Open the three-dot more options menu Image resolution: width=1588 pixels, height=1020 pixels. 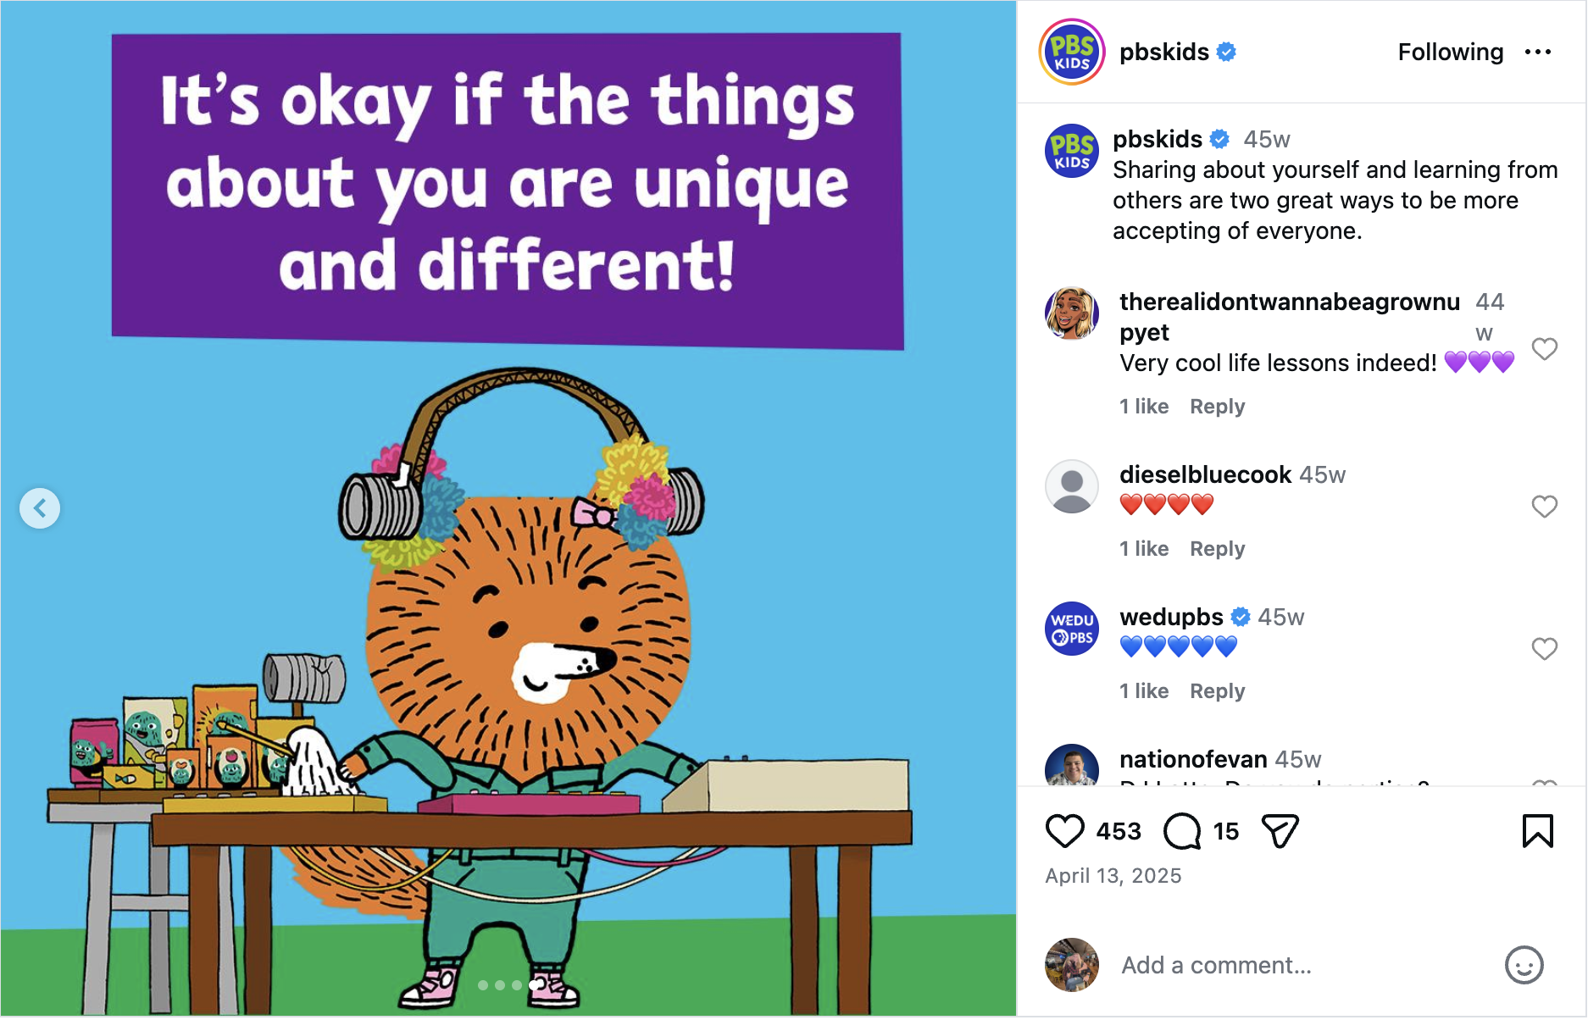coord(1537,53)
